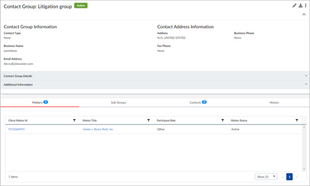This screenshot has height=186, width=310.
Task: Click the '1 items' count text
Action: click(13, 177)
